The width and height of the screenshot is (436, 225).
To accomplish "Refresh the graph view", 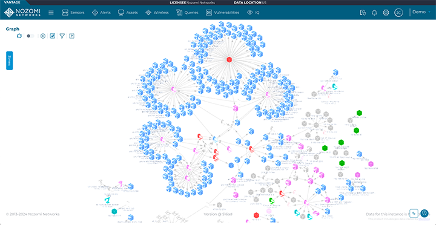I will click(19, 36).
